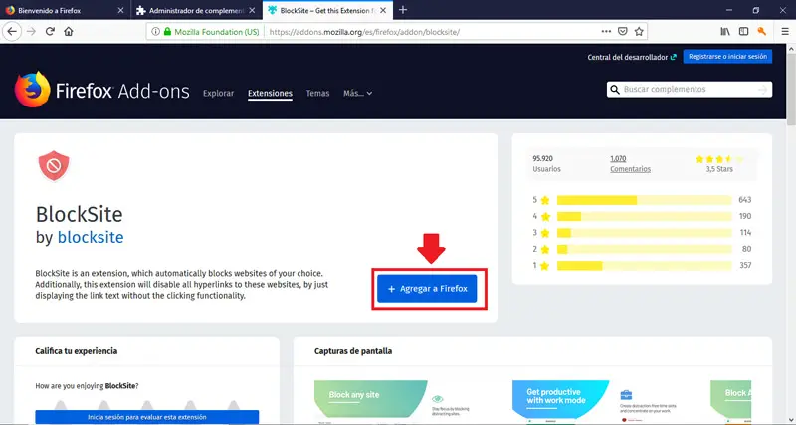Click the BlockSite red shield icon
The height and width of the screenshot is (425, 796).
[x=54, y=166]
